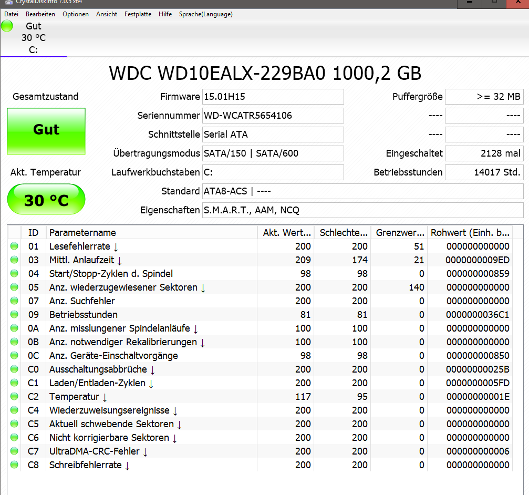Click the Rohwert column header
Image resolution: width=529 pixels, height=495 pixels.
[x=470, y=232]
